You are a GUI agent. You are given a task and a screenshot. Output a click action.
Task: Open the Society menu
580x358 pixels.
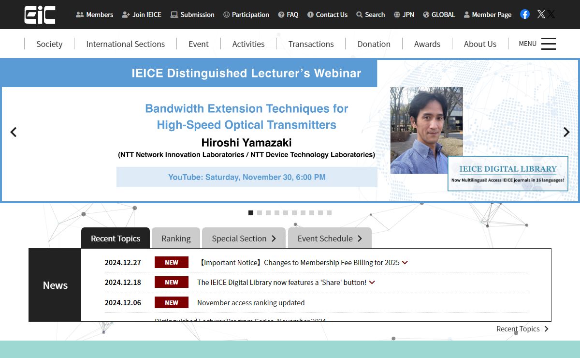click(x=49, y=44)
